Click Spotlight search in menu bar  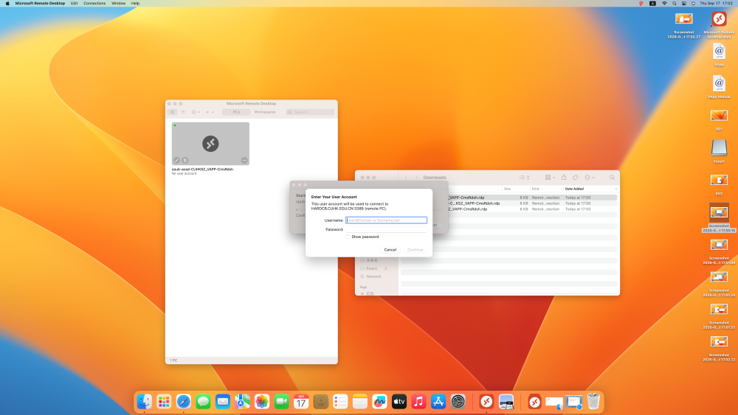click(x=675, y=3)
